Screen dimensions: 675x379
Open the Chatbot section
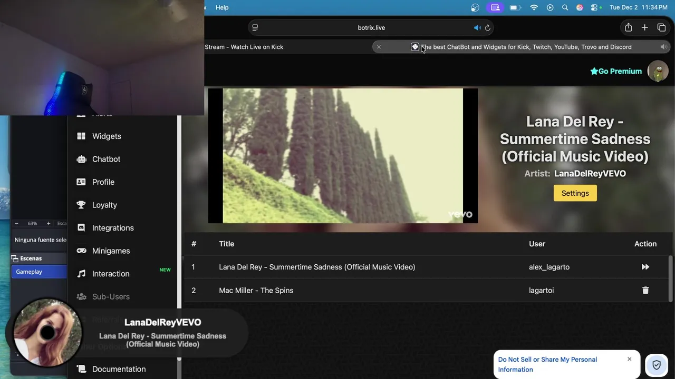(x=106, y=159)
